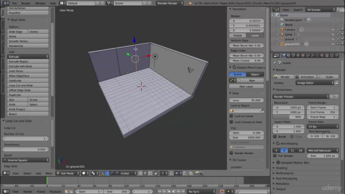
Task: Open the timeline Playback menu
Action: [55, 192]
